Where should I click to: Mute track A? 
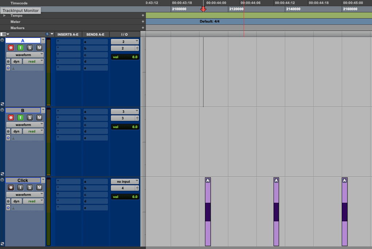39,48
